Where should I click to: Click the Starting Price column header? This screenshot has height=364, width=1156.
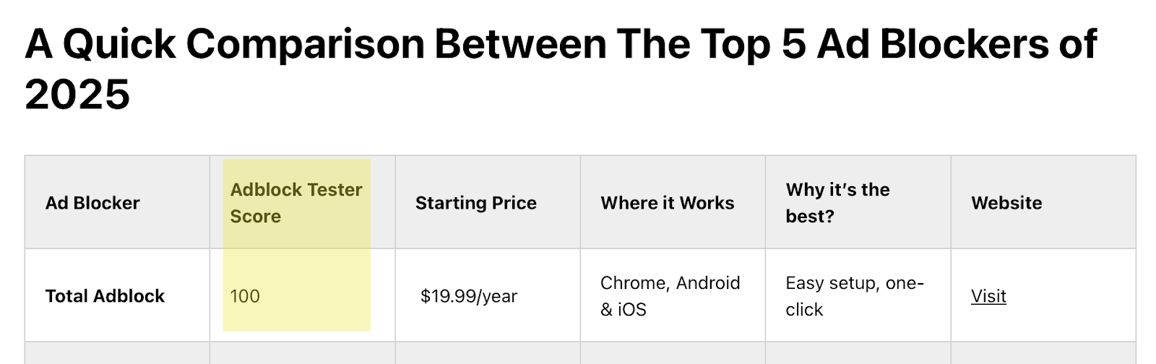(475, 203)
